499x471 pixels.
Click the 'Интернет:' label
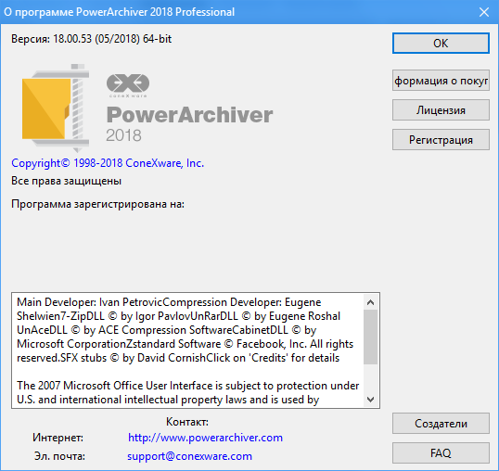coord(58,438)
